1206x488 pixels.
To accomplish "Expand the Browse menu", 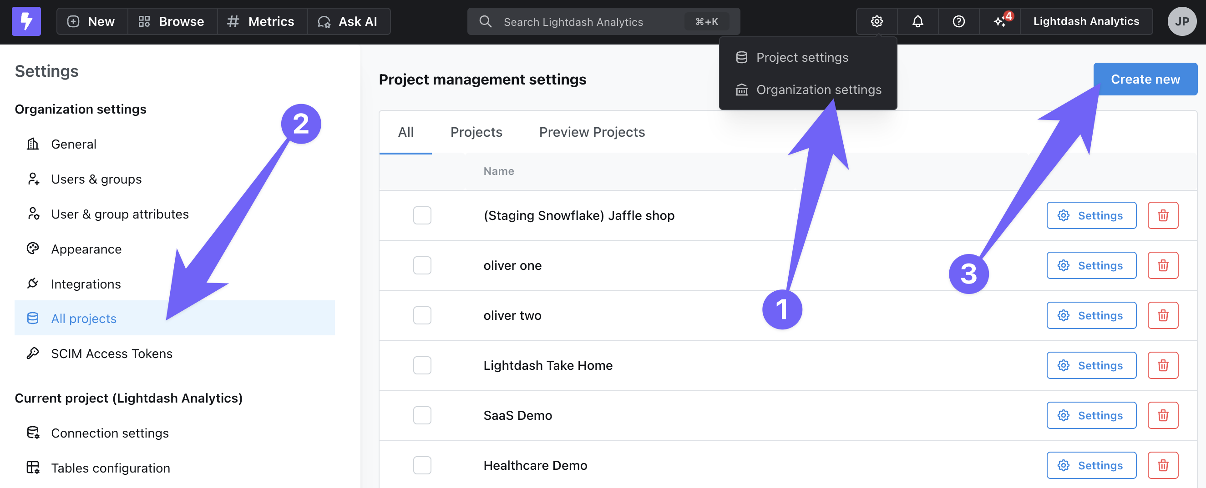I will (x=172, y=21).
